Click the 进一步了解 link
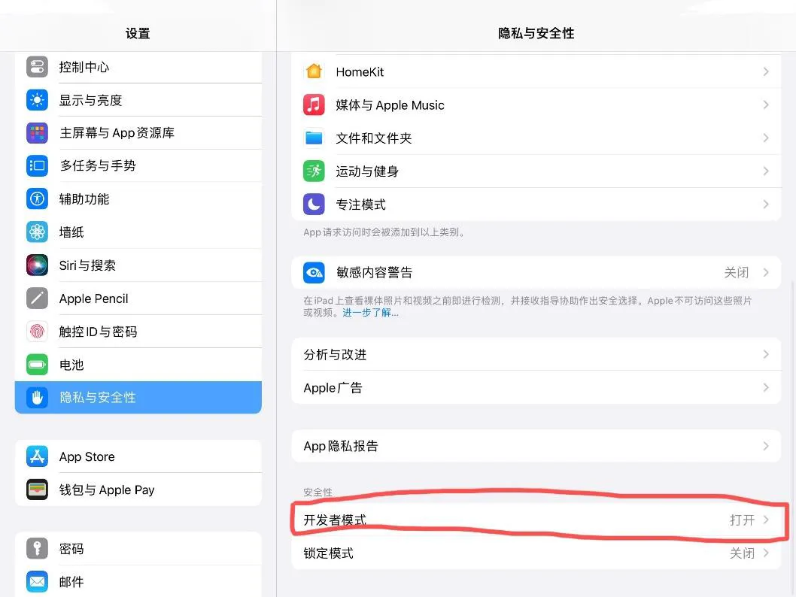Viewport: 796px width, 597px height. coord(369,314)
